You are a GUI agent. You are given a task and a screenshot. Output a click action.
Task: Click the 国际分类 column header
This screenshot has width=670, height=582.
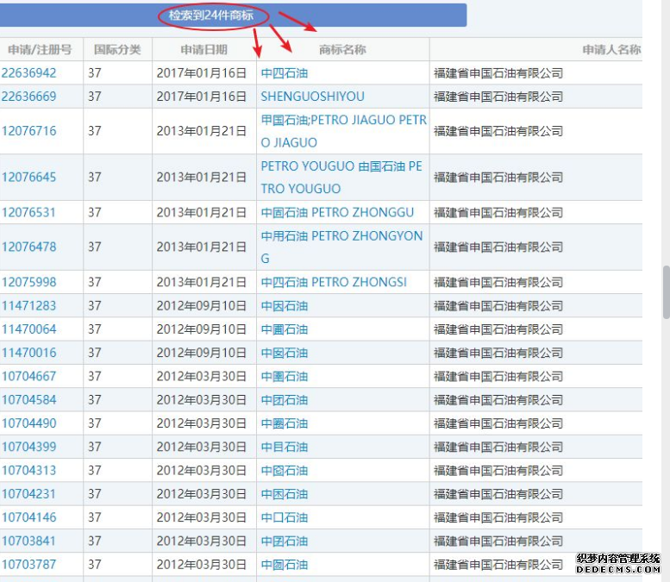(117, 50)
